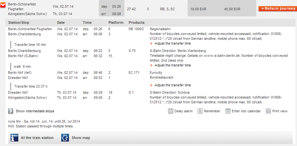Click the RB, S, EC products summary
Screen dimensions: 297x146
tap(167, 9)
